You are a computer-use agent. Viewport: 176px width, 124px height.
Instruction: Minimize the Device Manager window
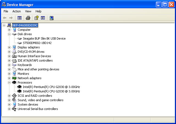point(159,5)
